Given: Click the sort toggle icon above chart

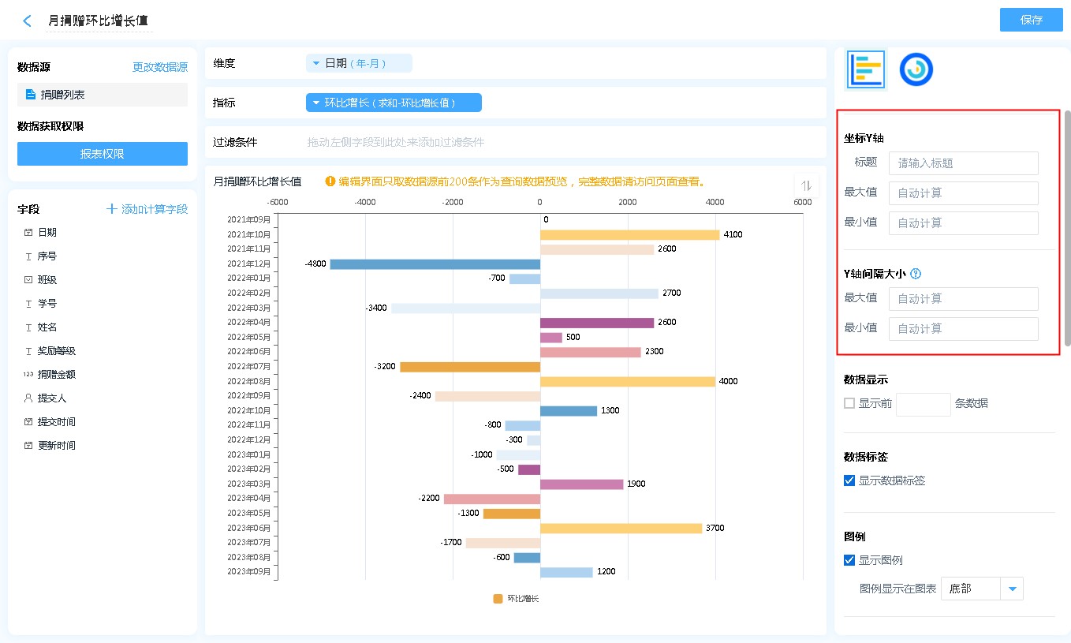Looking at the screenshot, I should [x=806, y=185].
